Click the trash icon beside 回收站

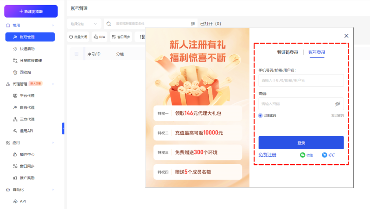coord(15,72)
